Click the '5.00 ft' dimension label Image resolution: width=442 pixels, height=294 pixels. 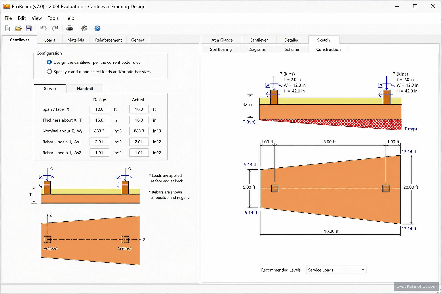(x=249, y=187)
